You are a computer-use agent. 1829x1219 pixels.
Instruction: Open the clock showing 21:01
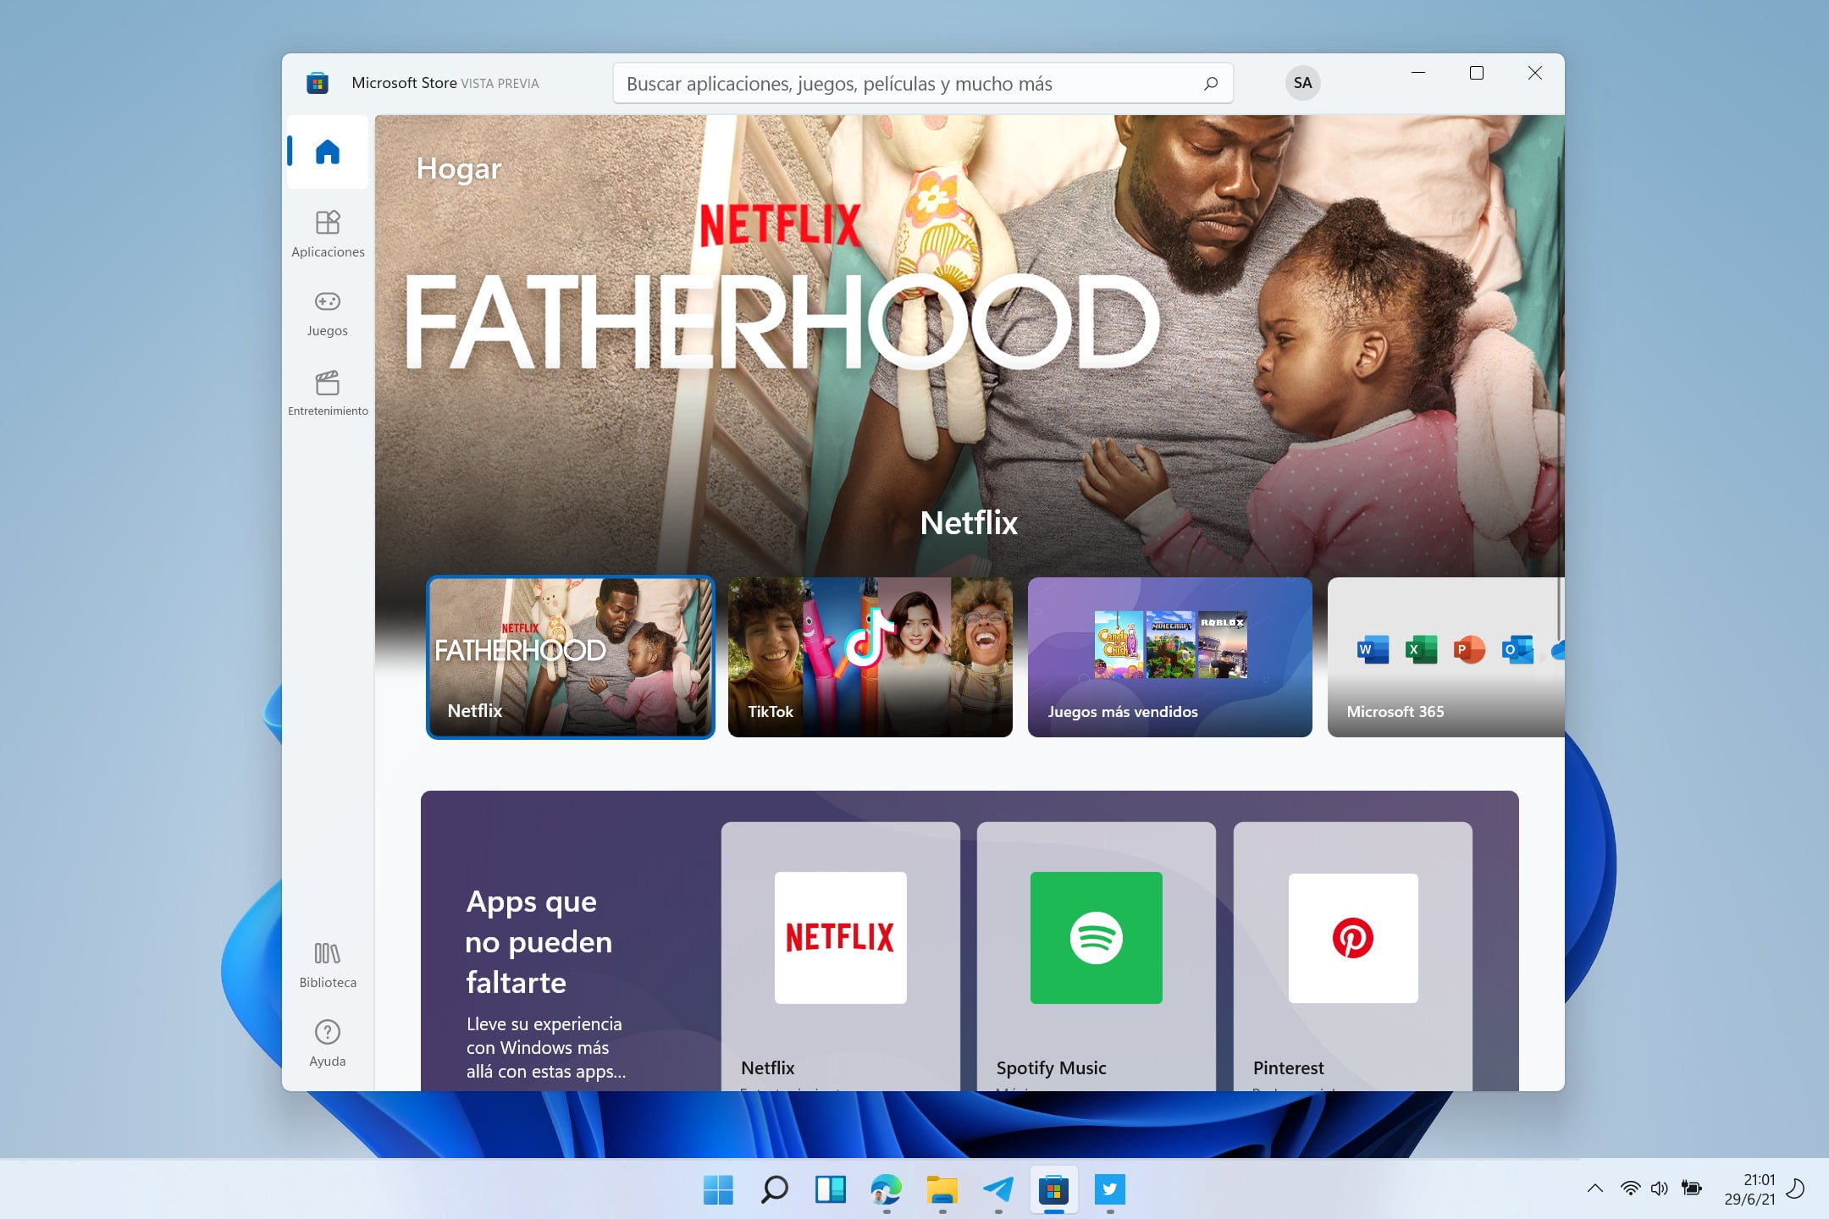1750,1189
